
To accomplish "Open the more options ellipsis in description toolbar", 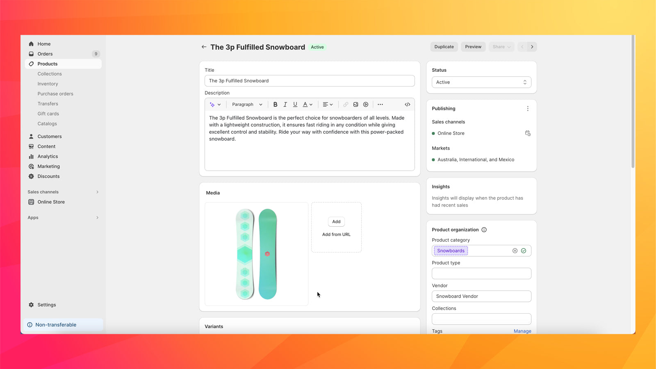I will click(x=380, y=104).
